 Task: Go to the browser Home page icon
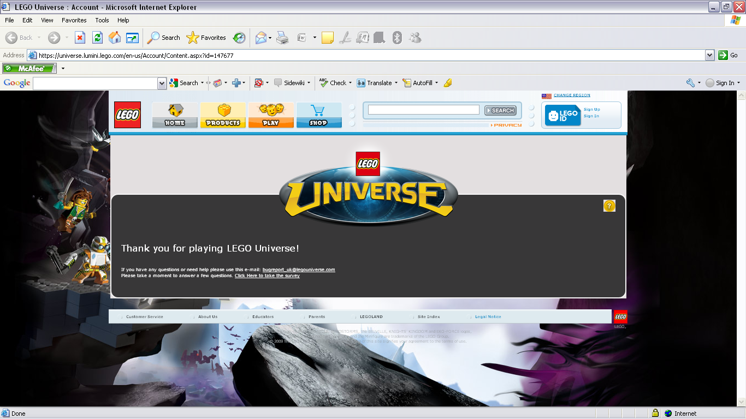(115, 38)
